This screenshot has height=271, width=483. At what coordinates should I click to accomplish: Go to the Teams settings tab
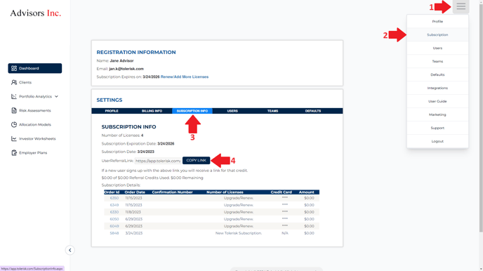(272, 111)
